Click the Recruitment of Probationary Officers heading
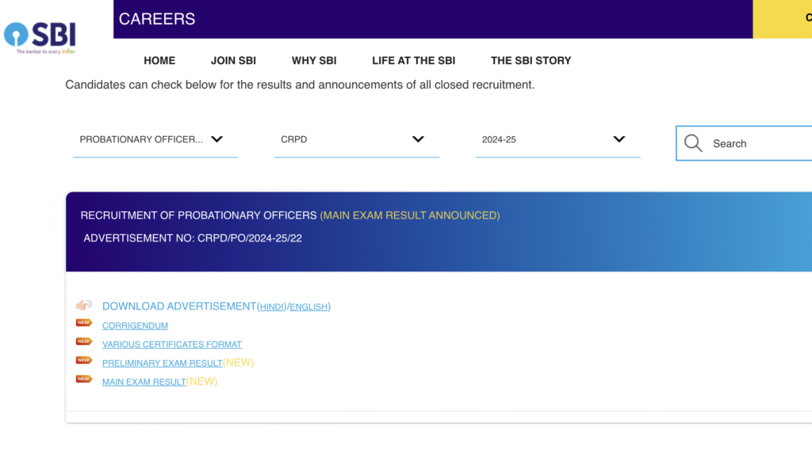812x459 pixels. [x=198, y=215]
